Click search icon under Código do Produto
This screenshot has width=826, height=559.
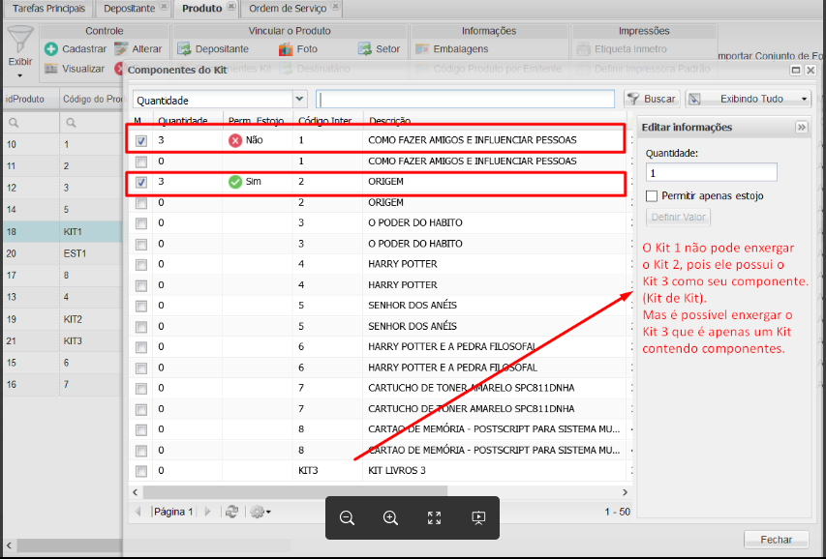(71, 123)
